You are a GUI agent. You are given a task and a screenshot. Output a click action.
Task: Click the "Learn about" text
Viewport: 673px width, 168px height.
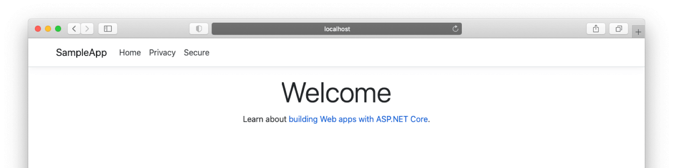[x=265, y=119]
